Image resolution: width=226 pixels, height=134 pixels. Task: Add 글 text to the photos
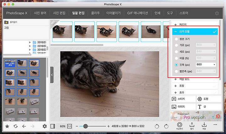coord(209,107)
